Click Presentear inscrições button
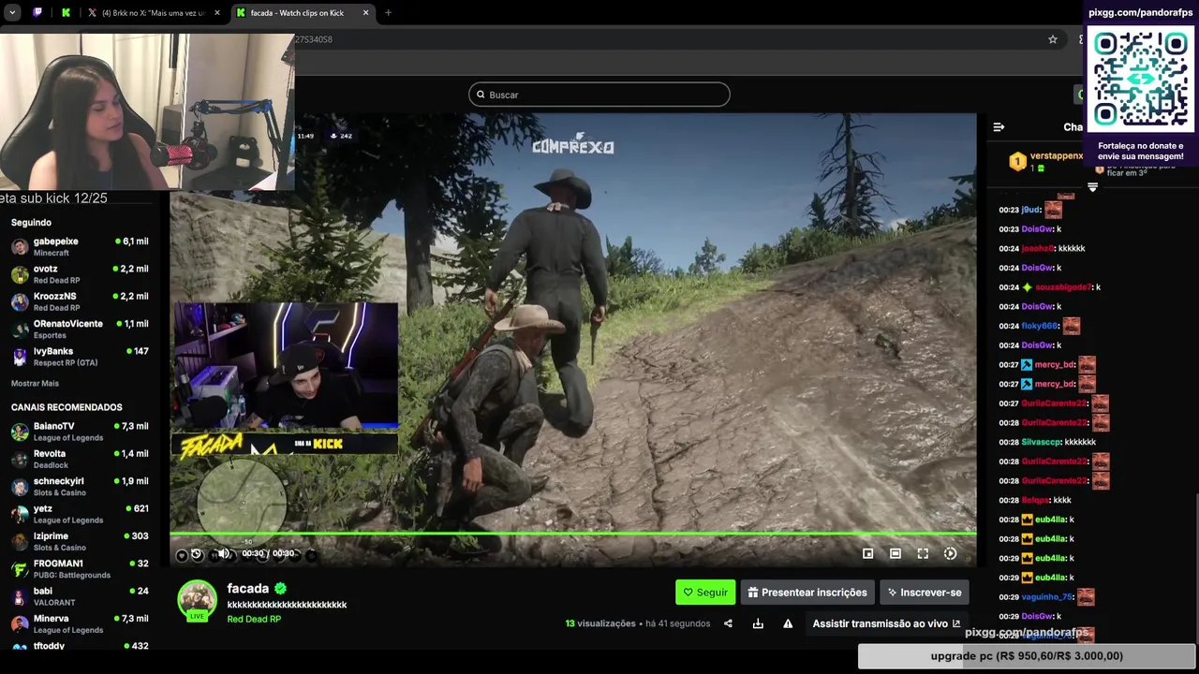The height and width of the screenshot is (674, 1199). [x=807, y=593]
